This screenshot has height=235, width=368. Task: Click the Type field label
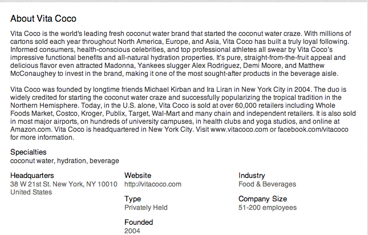(x=132, y=199)
